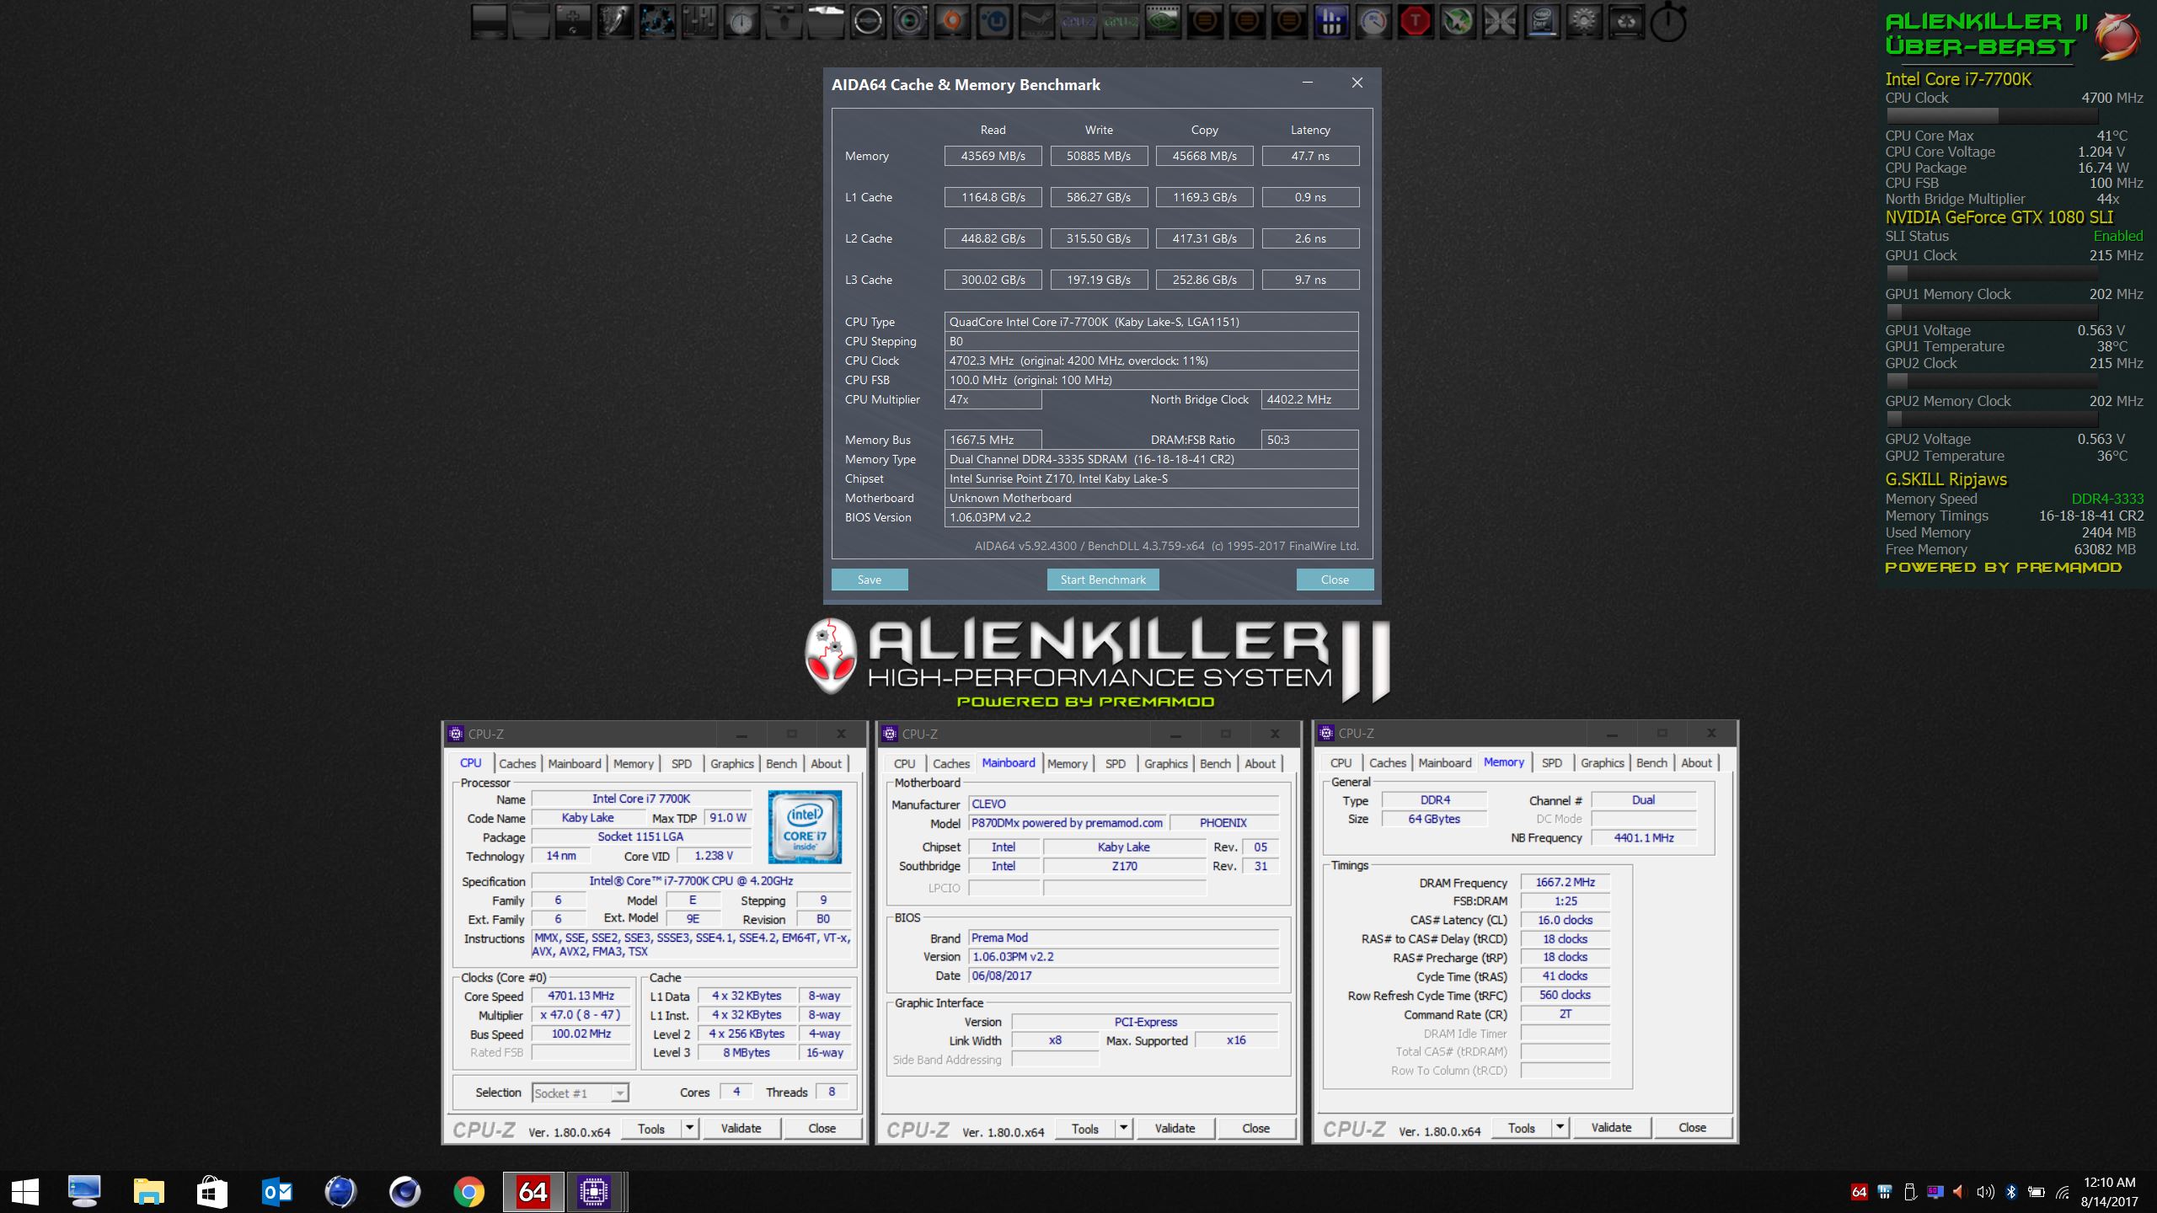Click Save in AIDA64 benchmark window

pos(869,580)
